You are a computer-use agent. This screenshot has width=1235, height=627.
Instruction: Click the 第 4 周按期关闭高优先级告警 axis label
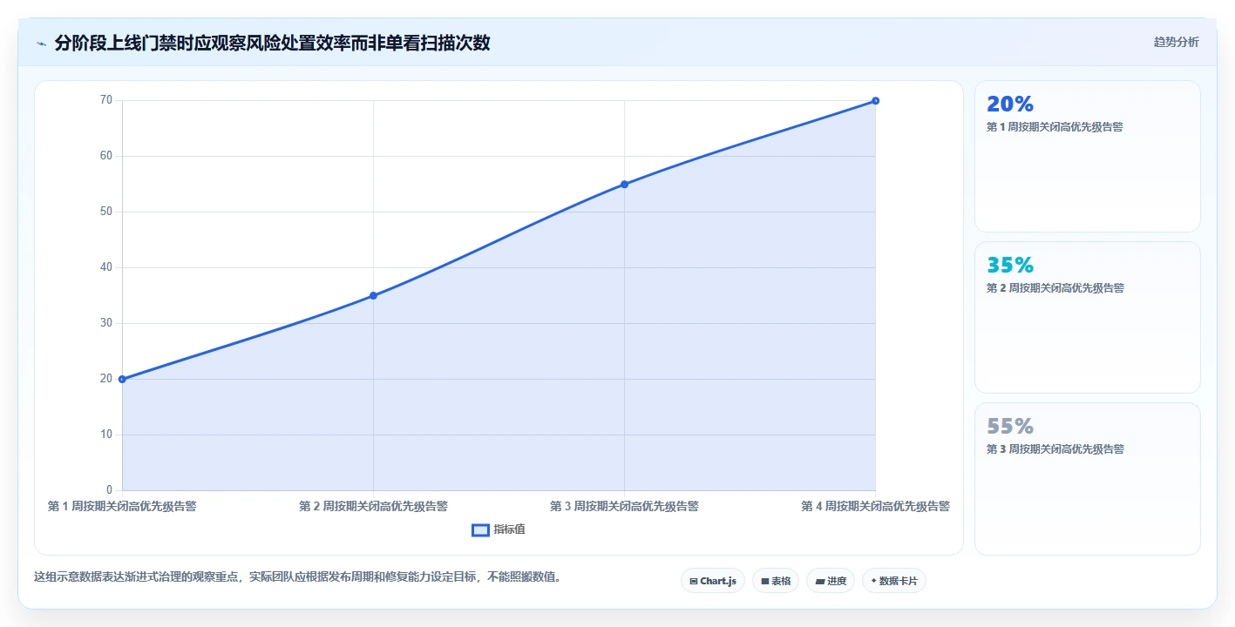(875, 506)
